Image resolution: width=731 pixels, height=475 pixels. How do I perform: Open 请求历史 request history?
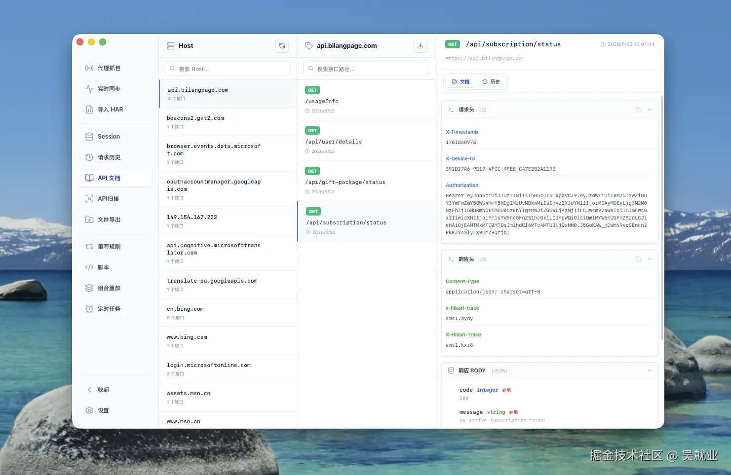[115, 157]
